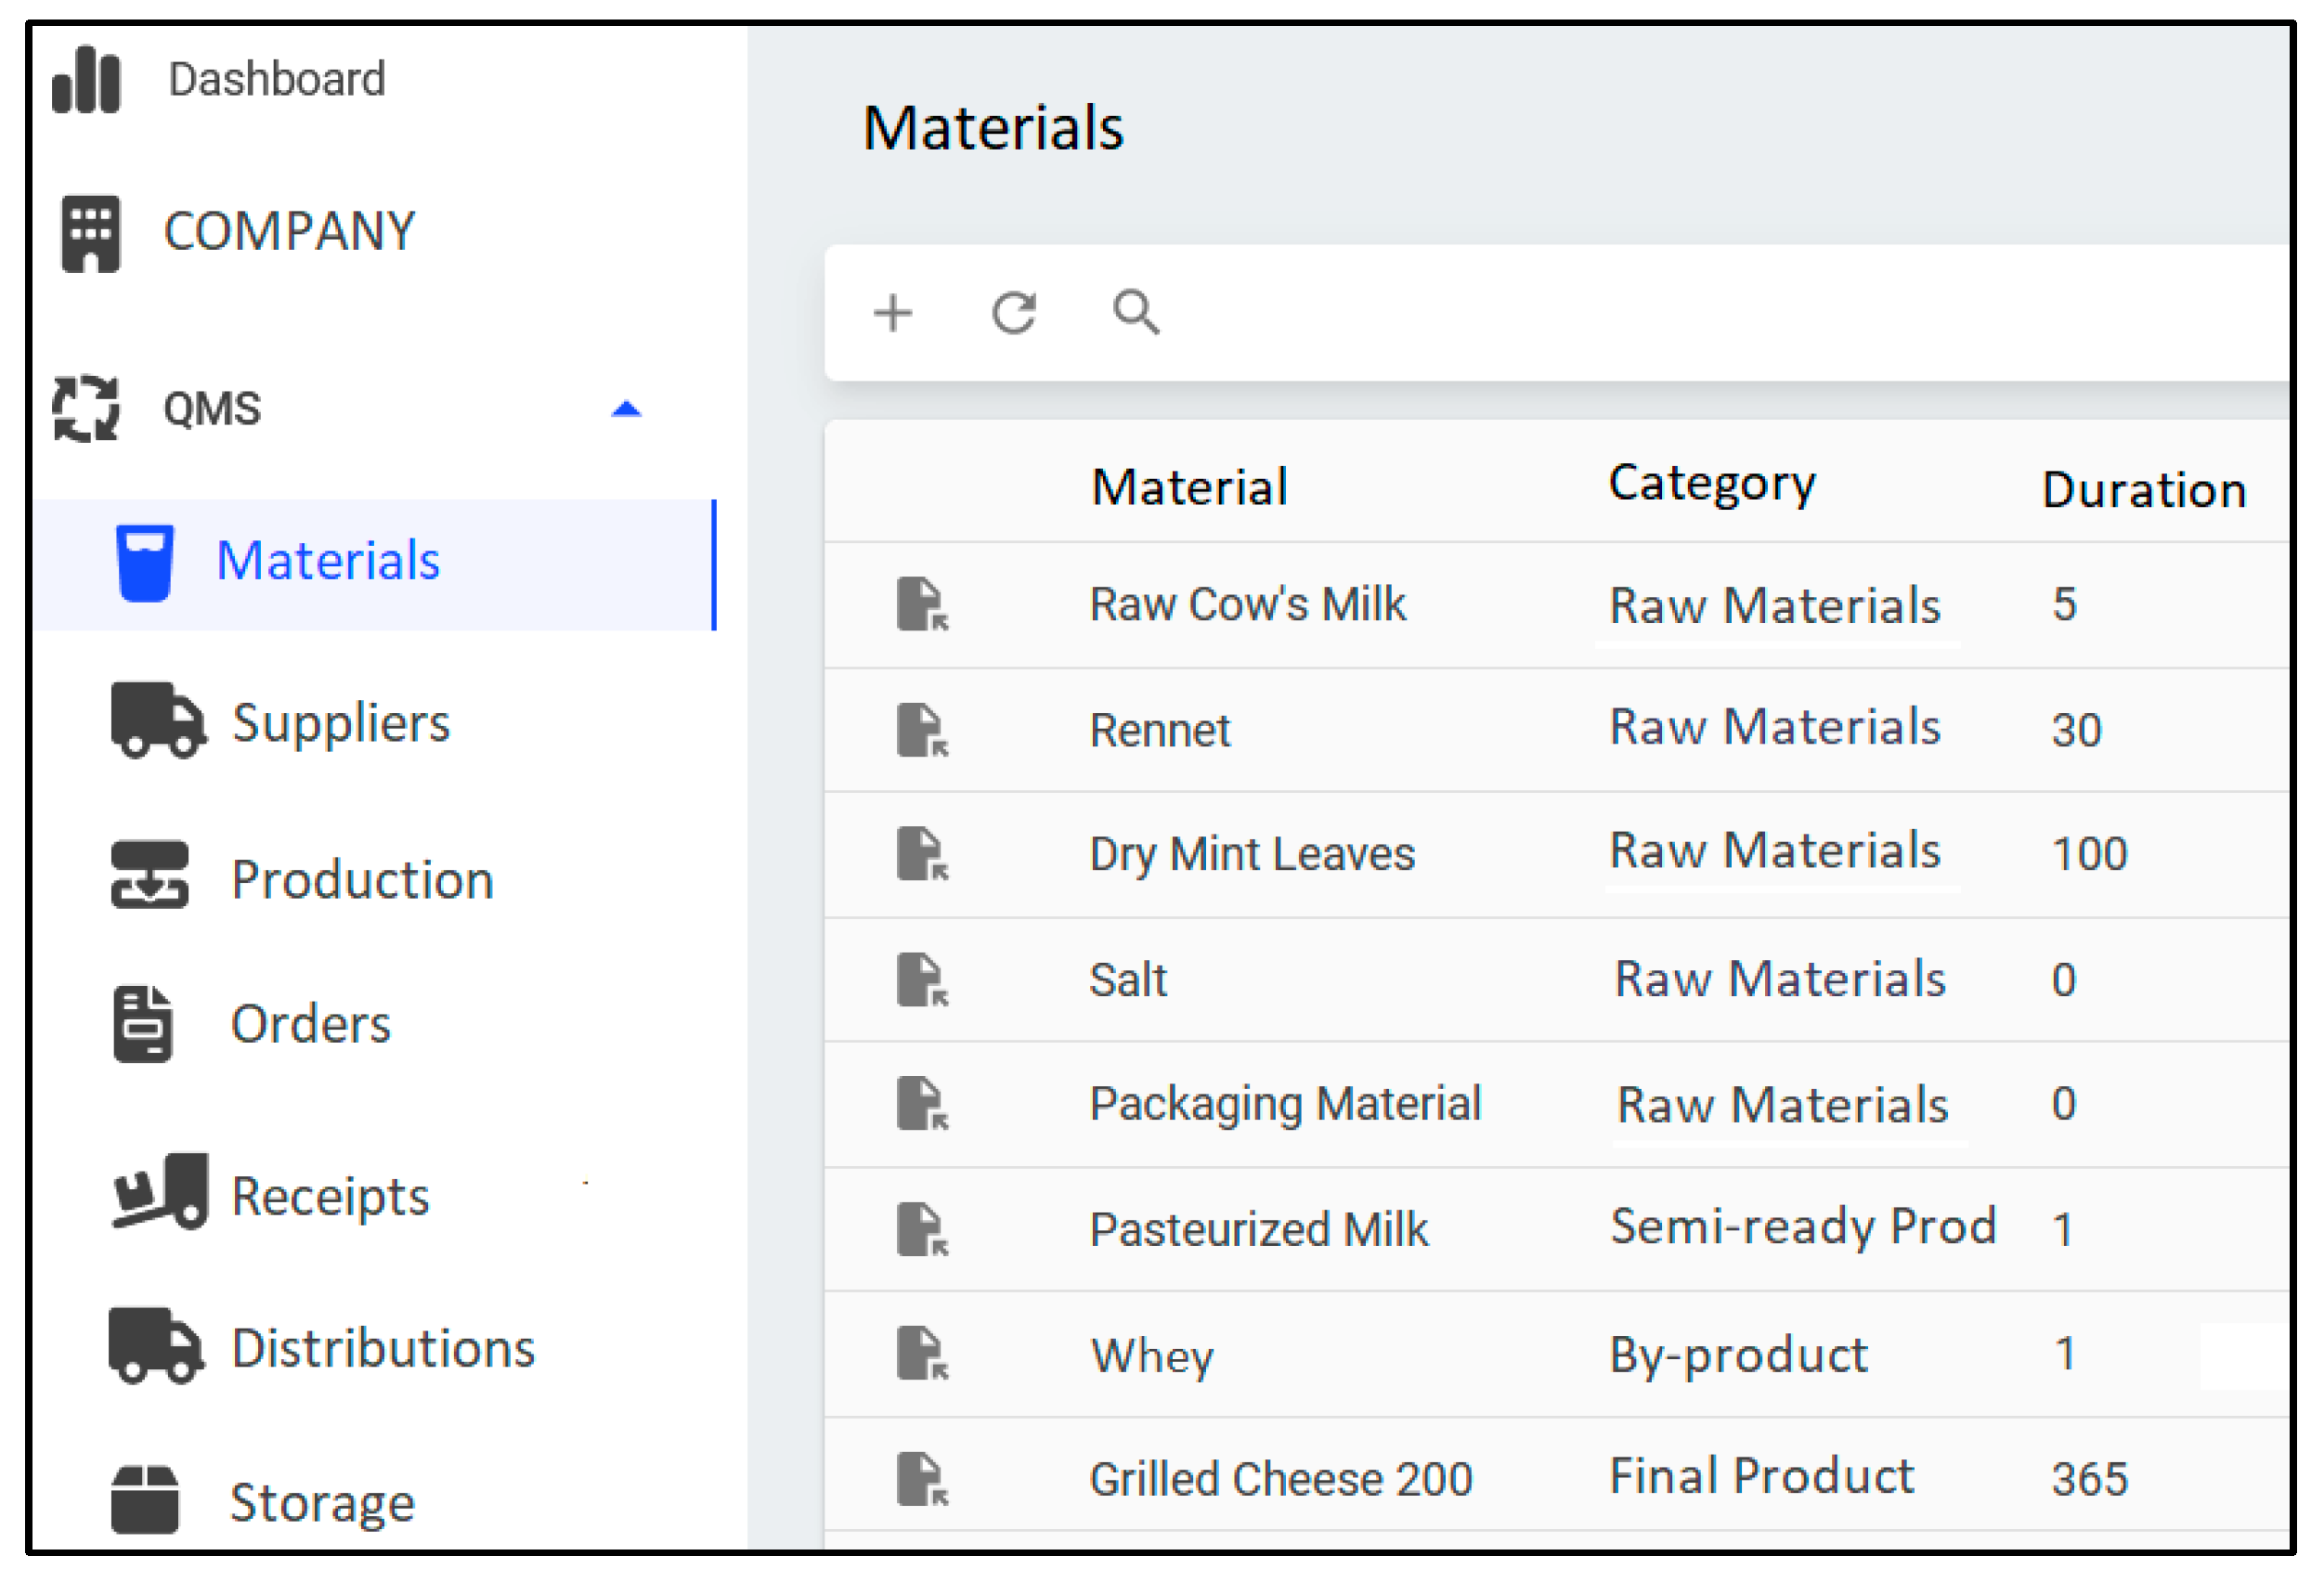Open document icon for Whey row
The height and width of the screenshot is (1582, 2324).
[x=921, y=1355]
